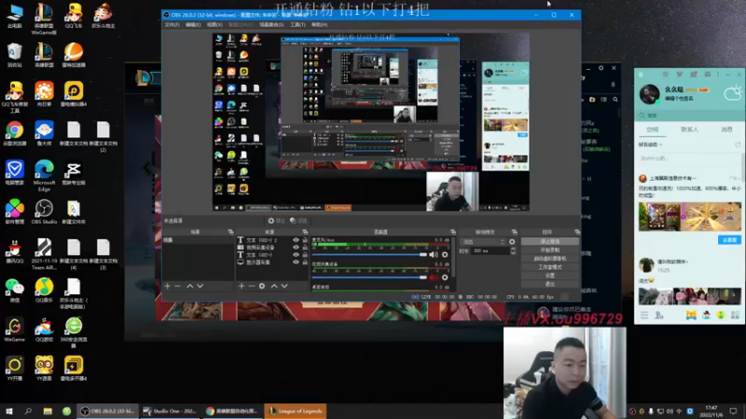The image size is (746, 419).
Task: Pop out the Audio Mixer dock panel
Action: click(x=453, y=232)
